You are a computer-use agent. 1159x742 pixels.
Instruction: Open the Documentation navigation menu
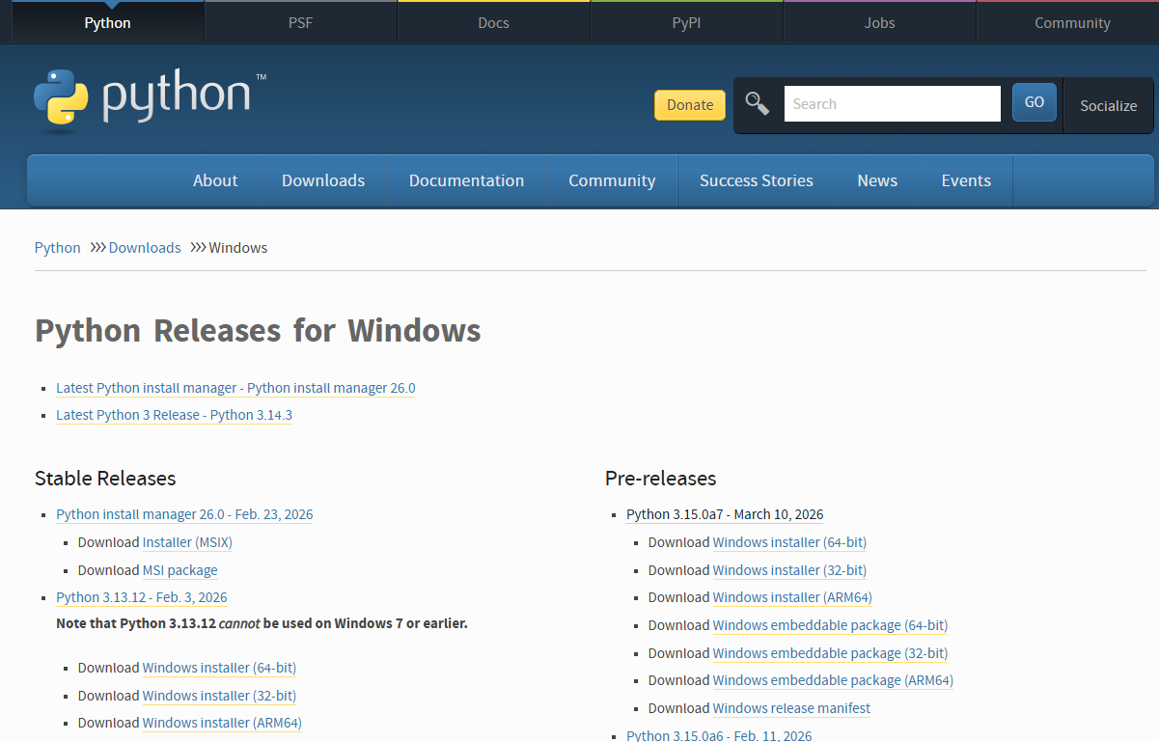[467, 180]
